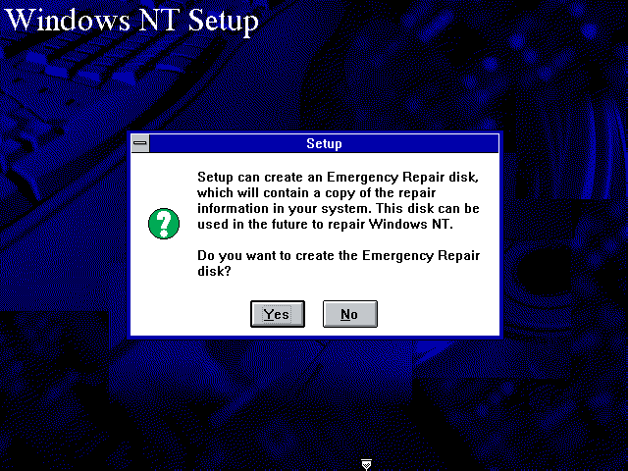Click the hourglass cursor at the screen bottom
The height and width of the screenshot is (471, 628).
[366, 464]
